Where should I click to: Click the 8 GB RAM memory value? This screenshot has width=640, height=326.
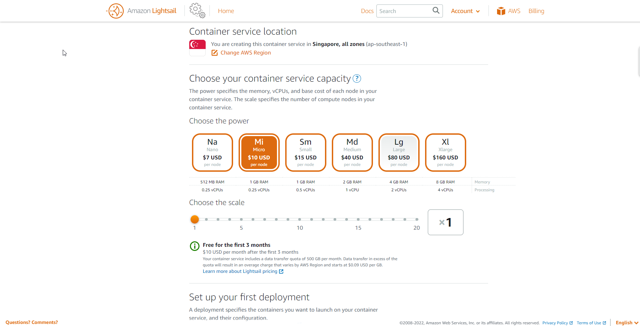(x=445, y=182)
